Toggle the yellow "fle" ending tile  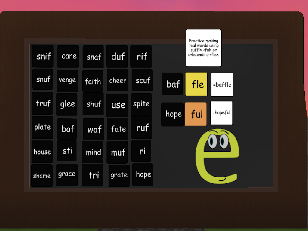196,85
